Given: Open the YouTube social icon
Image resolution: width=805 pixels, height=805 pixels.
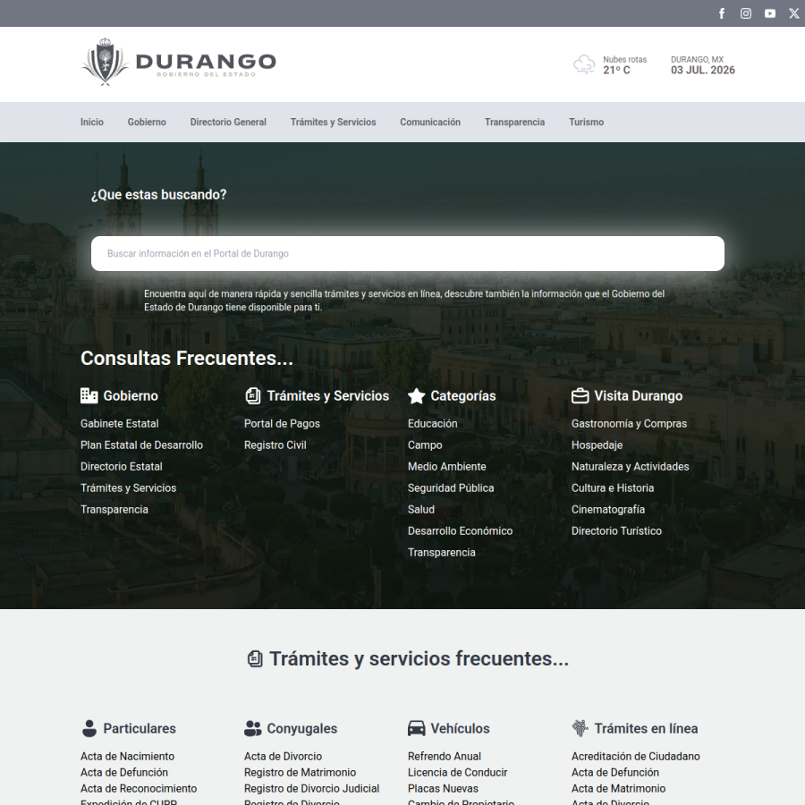Looking at the screenshot, I should pos(770,13).
